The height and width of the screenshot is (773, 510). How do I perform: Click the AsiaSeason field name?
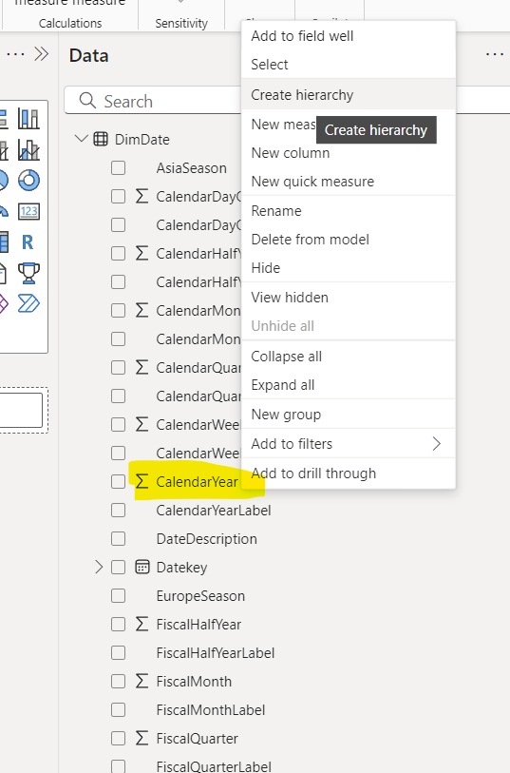coord(192,168)
